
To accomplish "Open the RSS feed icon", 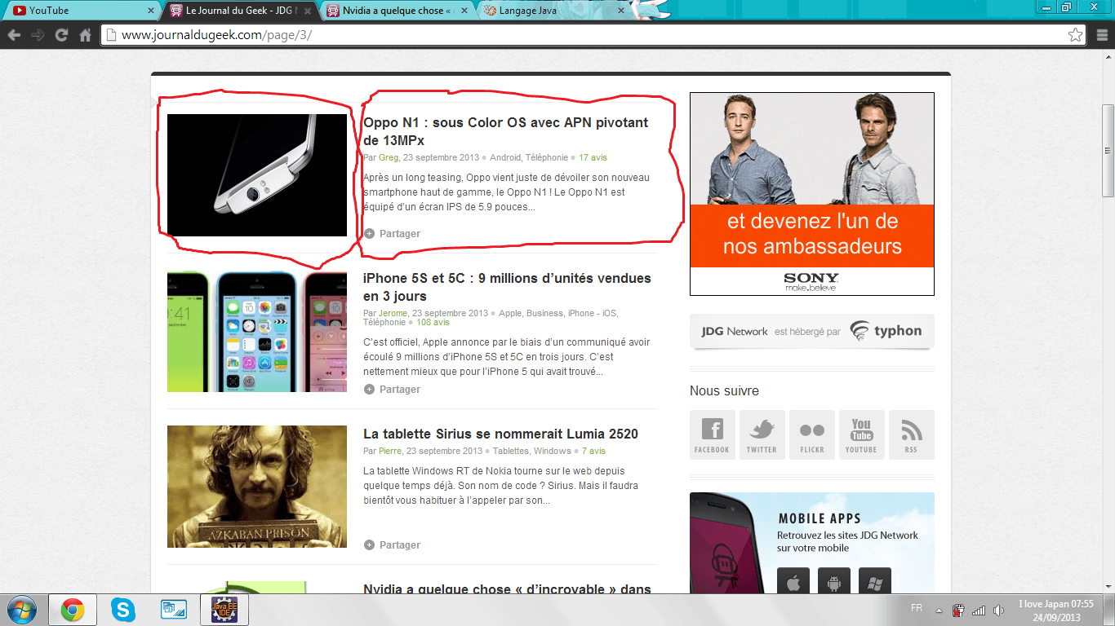I will pos(911,434).
